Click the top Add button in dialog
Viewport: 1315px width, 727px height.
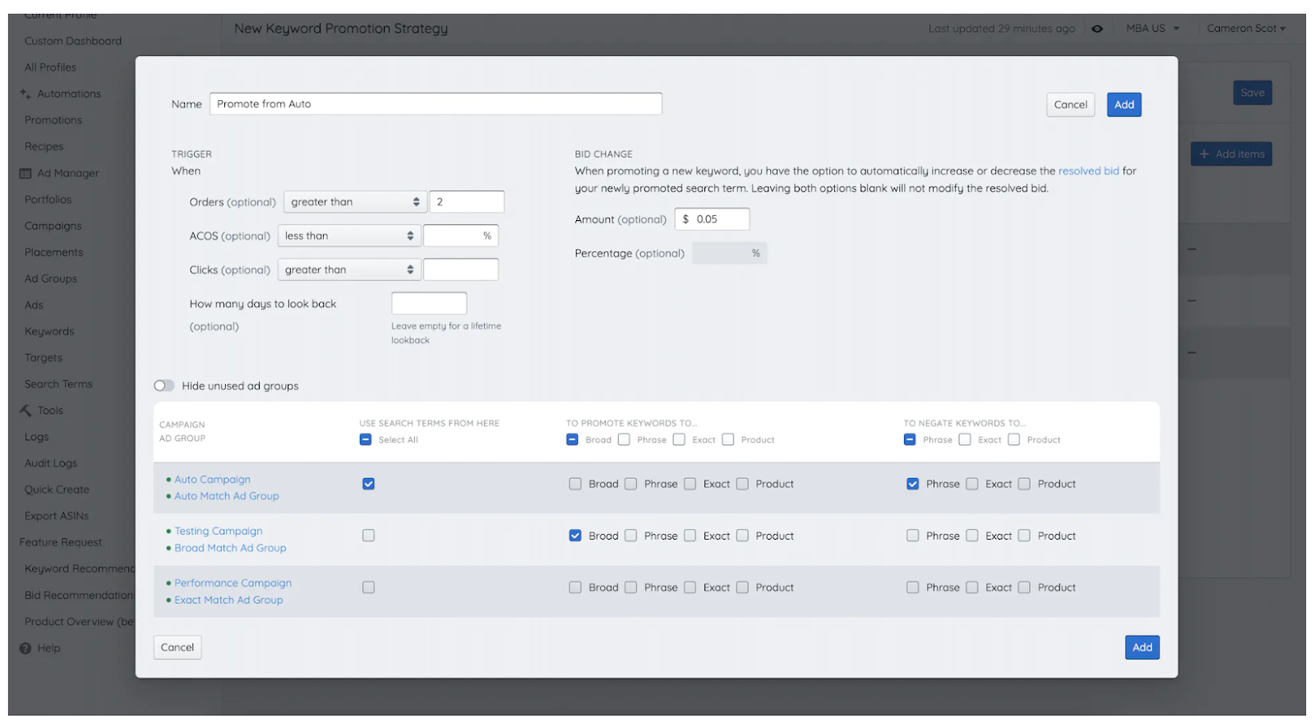(x=1124, y=104)
